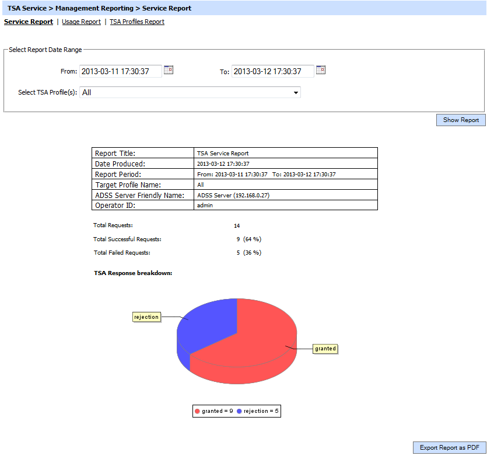Viewport: 487px width, 459px height.
Task: Click the ADSS Server (192.168.0.27) value
Action: coord(233,195)
